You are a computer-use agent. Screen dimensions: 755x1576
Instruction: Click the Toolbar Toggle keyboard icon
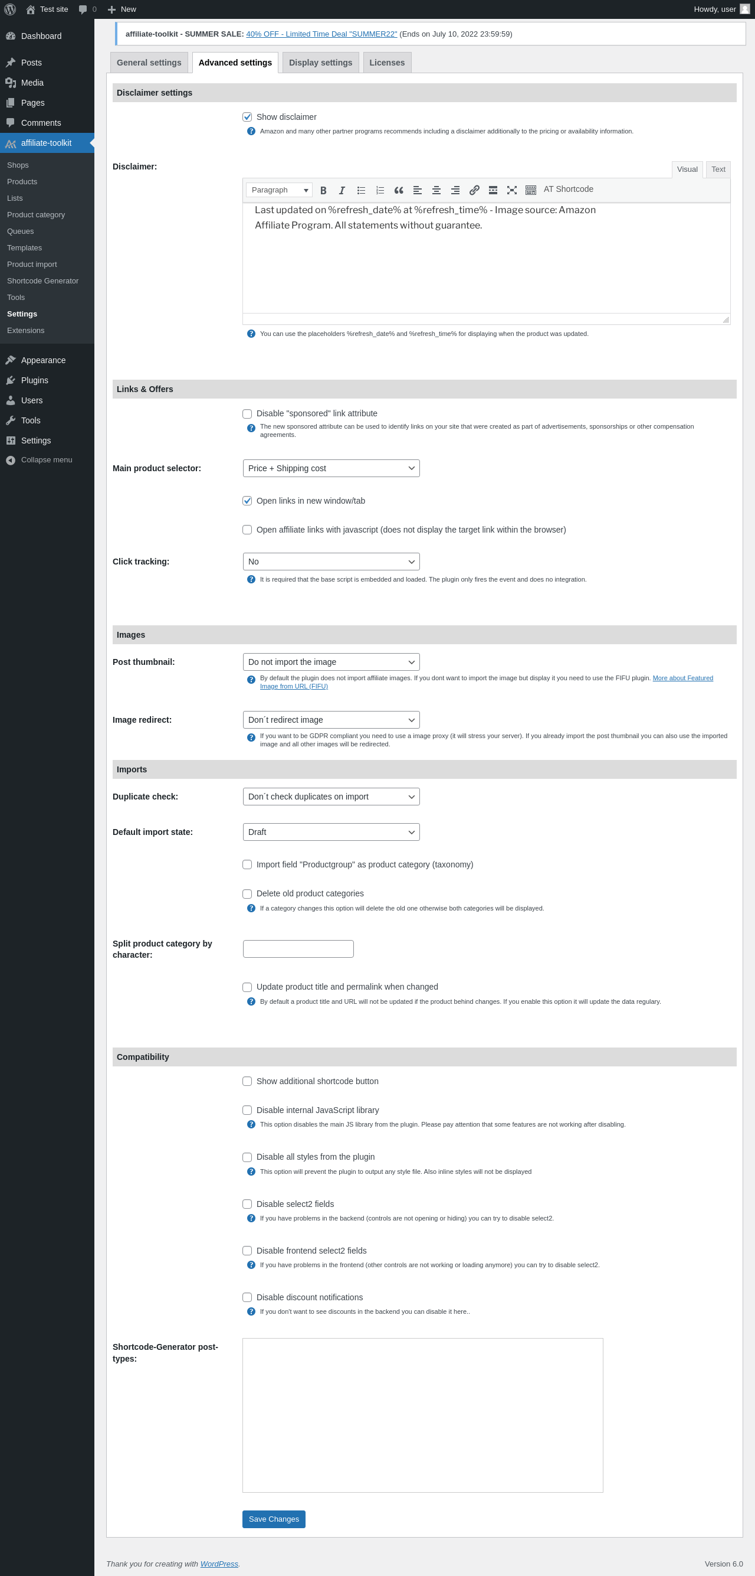(x=531, y=190)
